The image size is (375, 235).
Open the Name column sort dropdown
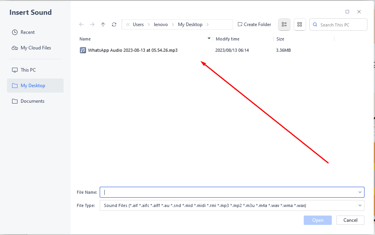coord(209,39)
